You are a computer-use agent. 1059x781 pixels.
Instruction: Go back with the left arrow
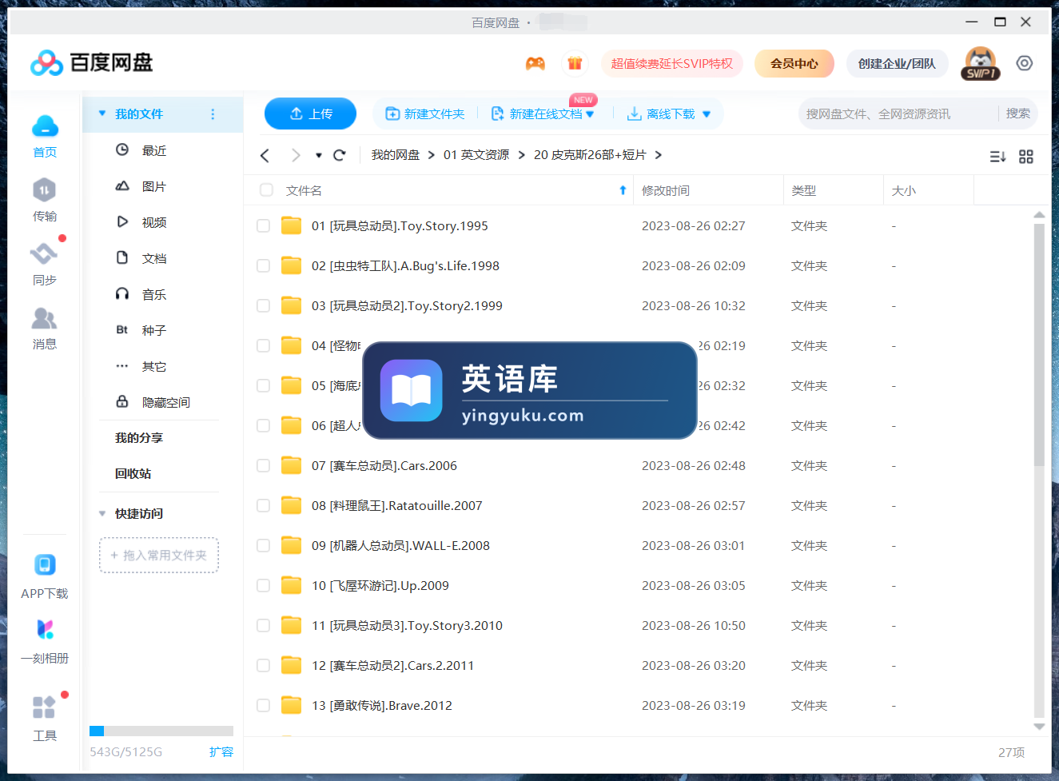(x=265, y=155)
